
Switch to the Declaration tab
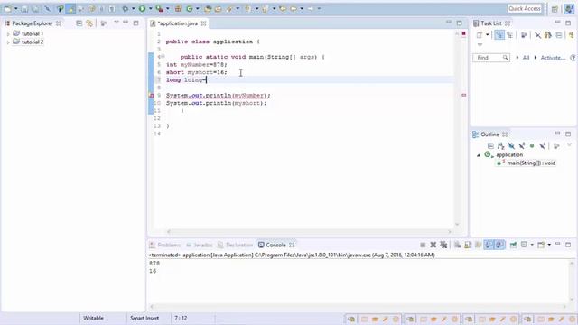click(235, 245)
